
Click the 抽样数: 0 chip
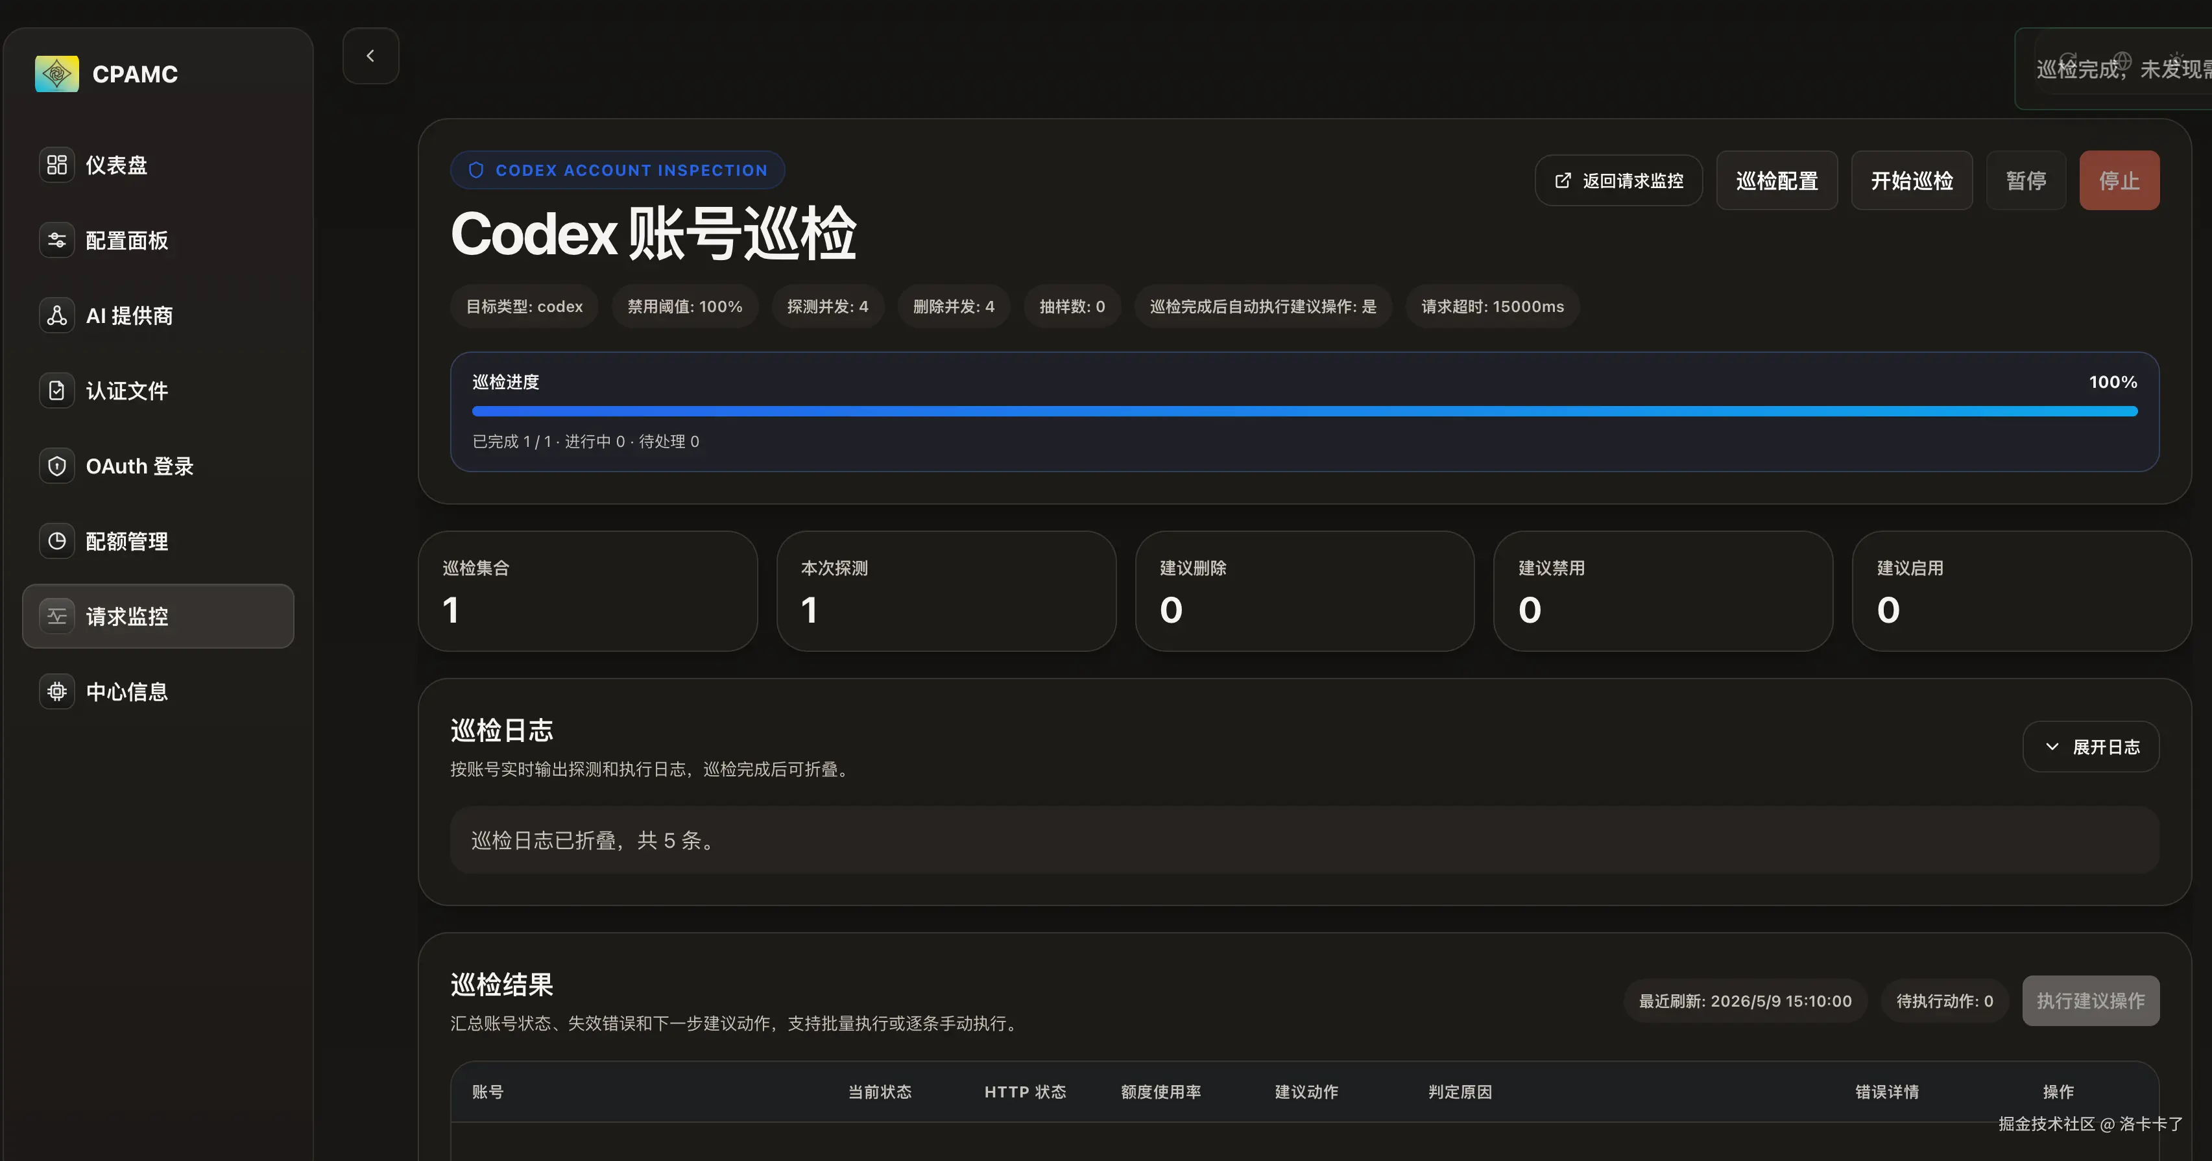click(1072, 307)
